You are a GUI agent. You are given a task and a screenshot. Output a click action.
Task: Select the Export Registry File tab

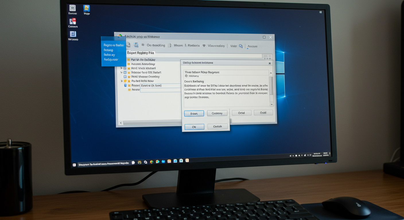click(x=141, y=53)
